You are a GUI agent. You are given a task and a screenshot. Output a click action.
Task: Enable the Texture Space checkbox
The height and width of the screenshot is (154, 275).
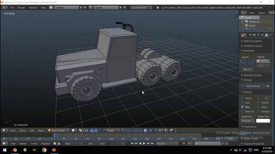pos(258,103)
